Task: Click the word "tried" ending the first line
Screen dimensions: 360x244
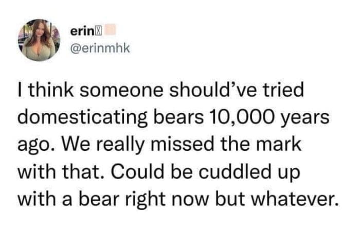Action: coord(281,93)
